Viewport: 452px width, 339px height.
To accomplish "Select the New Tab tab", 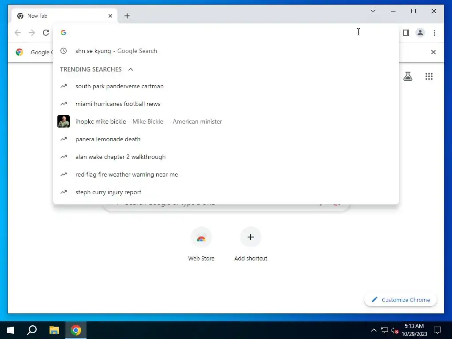I will pyautogui.click(x=64, y=16).
